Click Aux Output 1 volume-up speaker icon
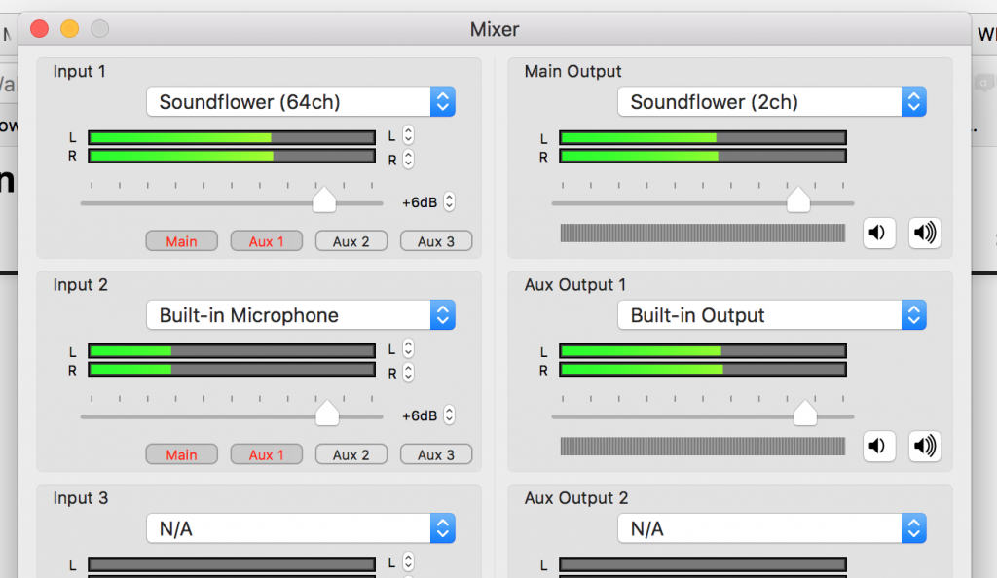 click(x=925, y=447)
